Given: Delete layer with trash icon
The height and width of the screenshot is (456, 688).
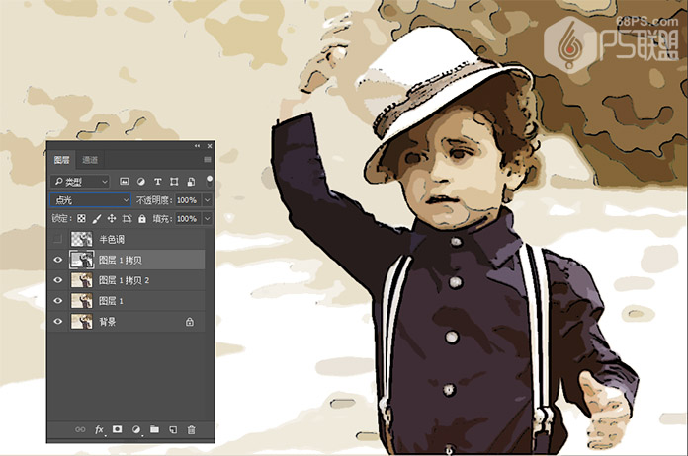Looking at the screenshot, I should [x=192, y=429].
